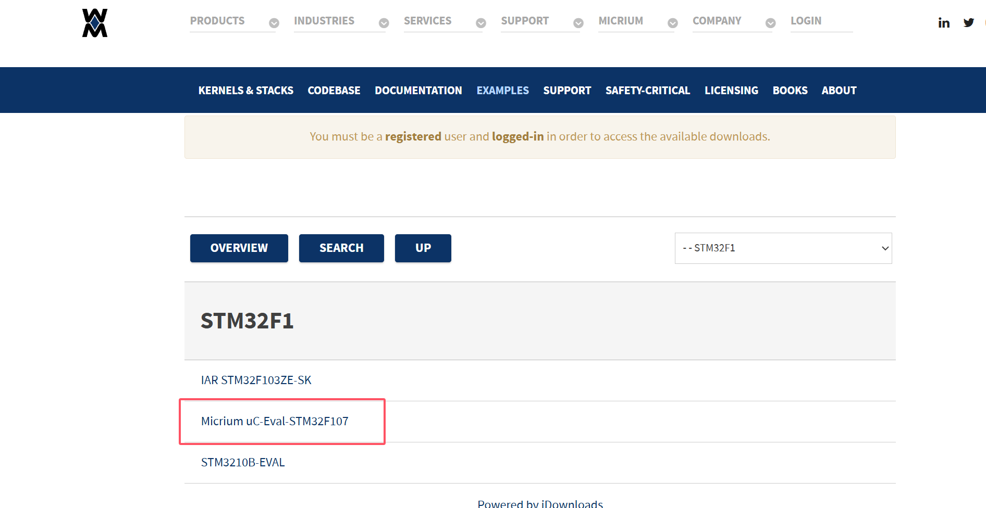Open the LinkedIn social icon
Screen dimensions: 986x508
point(944,23)
